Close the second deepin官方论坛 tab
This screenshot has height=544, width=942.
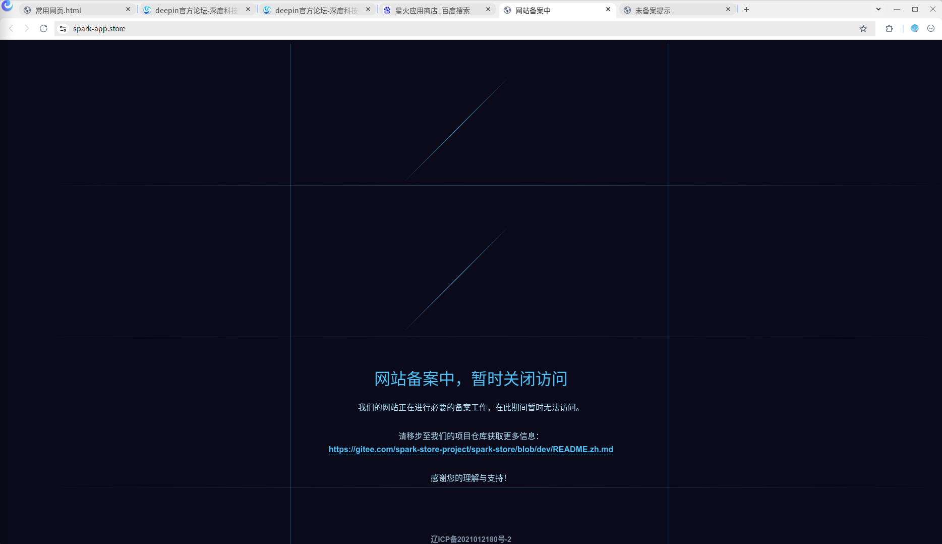368,10
